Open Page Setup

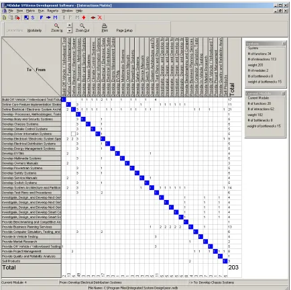125,30
